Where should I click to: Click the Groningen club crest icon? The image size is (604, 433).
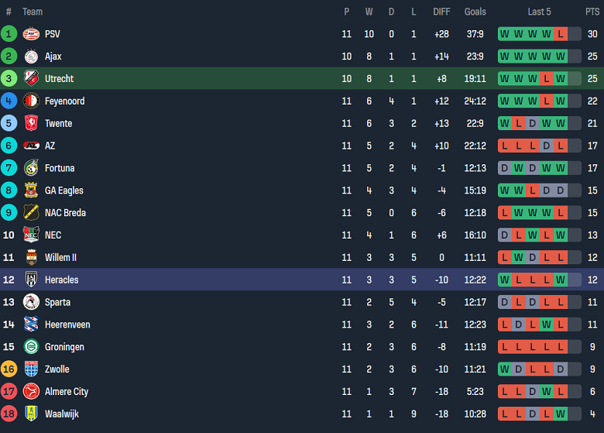[x=31, y=347]
